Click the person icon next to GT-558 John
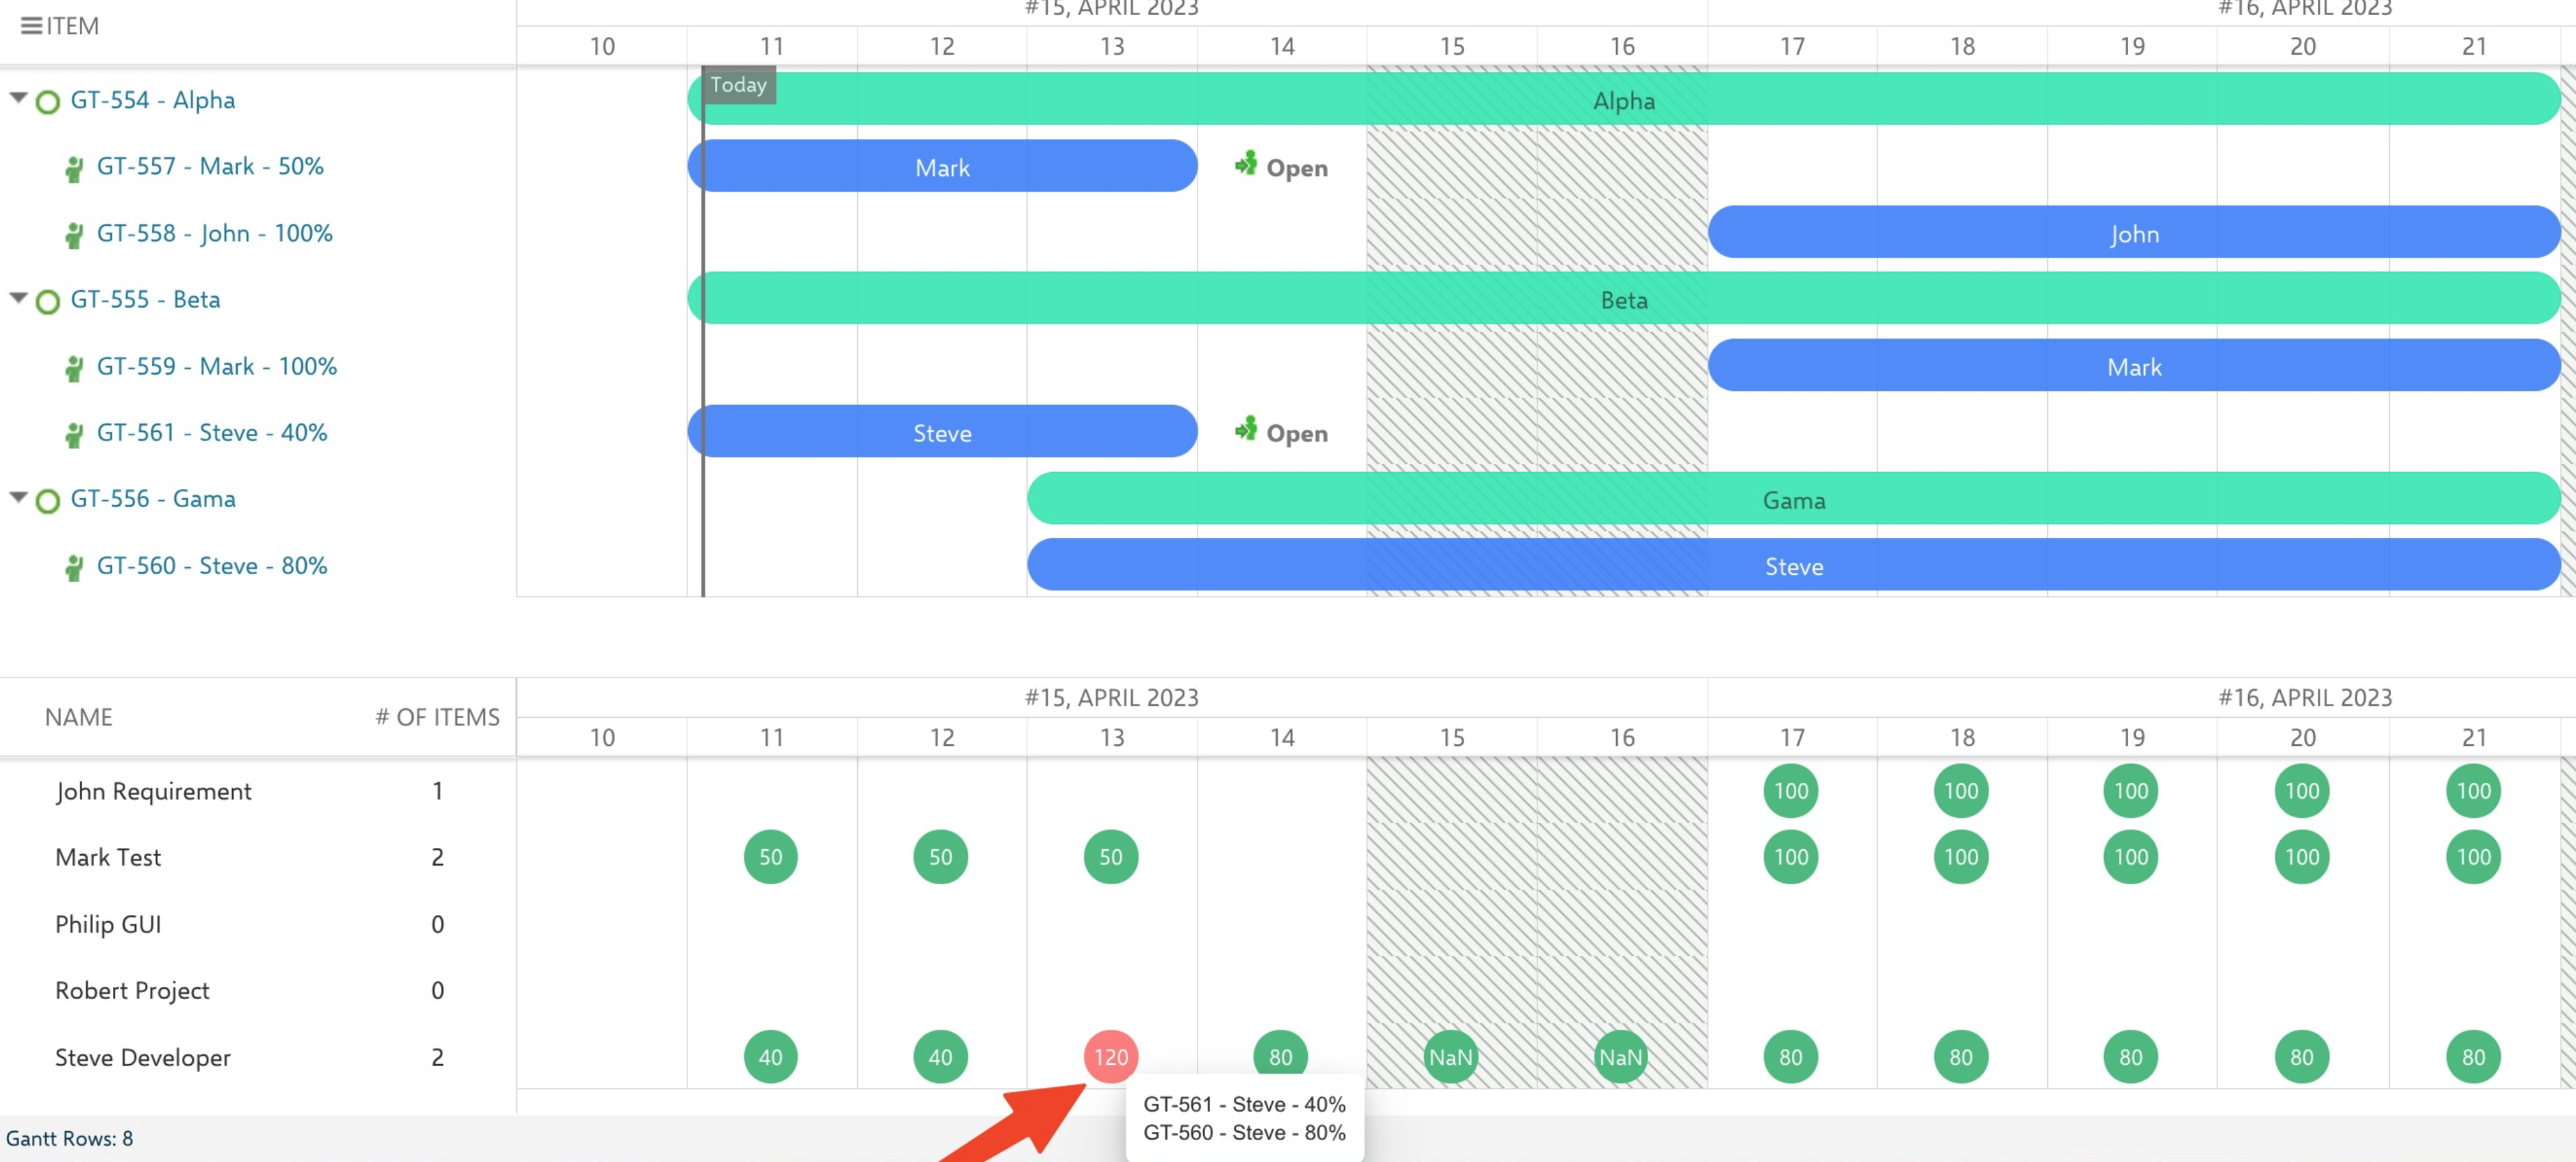Screen dimensions: 2576x1162 click(x=74, y=235)
